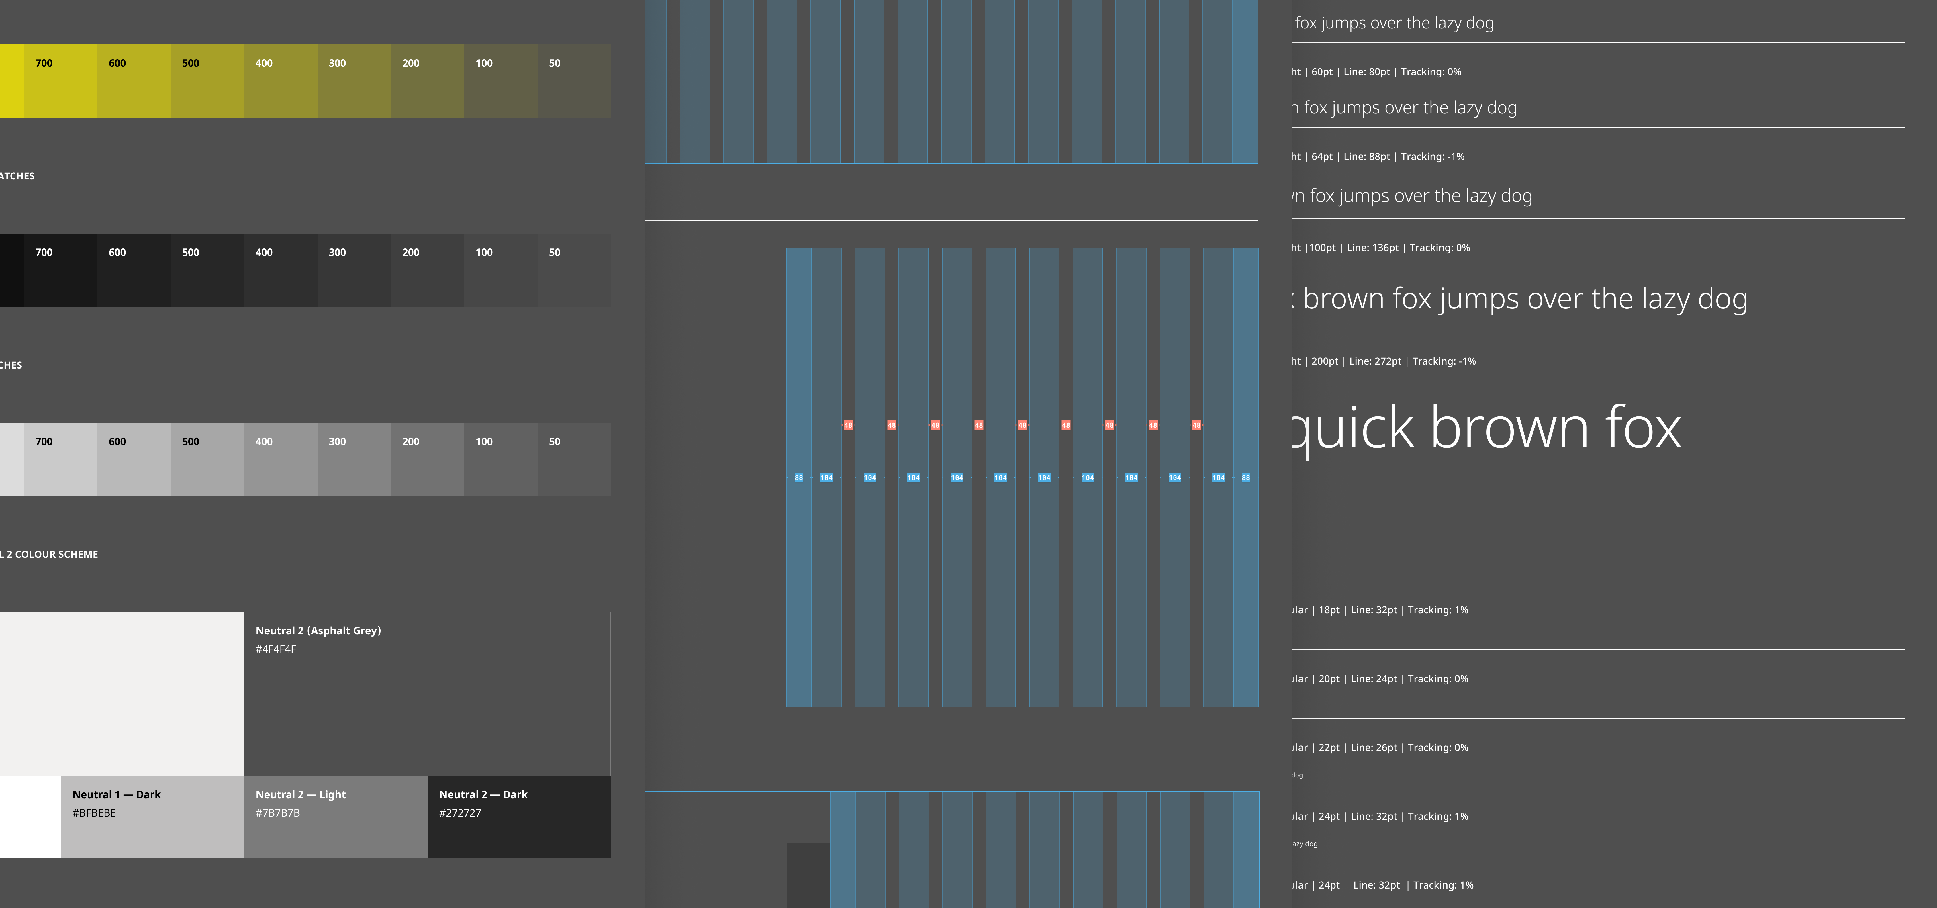Click the black row's 500 swatch
Screen dimensions: 1937x908
click(x=207, y=270)
